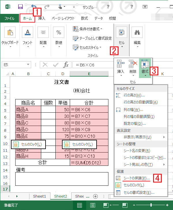Screen dimensions: 173x210
Task: Cancel formula entry with X button
Action: (45, 65)
